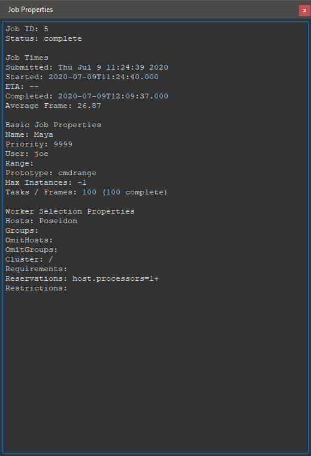Click the Average Frame: 26.87 line

tap(53, 106)
